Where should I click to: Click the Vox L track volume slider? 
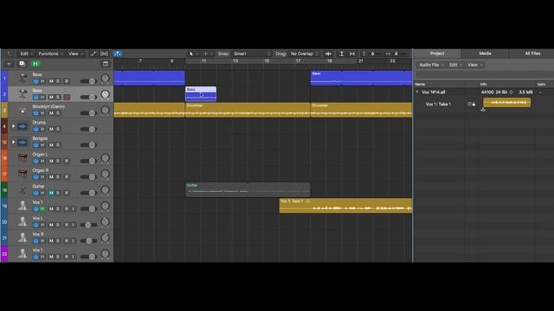pyautogui.click(x=88, y=225)
